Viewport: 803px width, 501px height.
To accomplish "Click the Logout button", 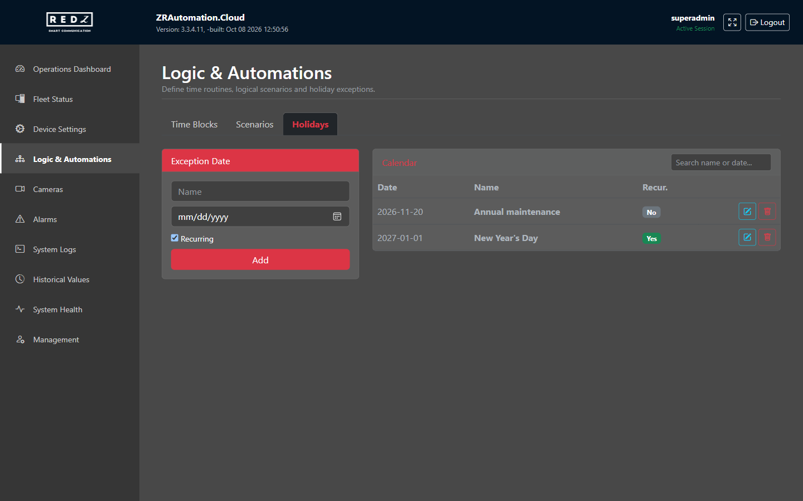I will pos(767,22).
